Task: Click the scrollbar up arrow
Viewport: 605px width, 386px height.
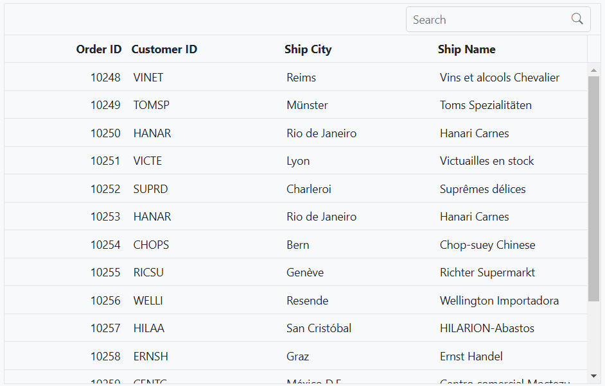Action: [x=593, y=71]
